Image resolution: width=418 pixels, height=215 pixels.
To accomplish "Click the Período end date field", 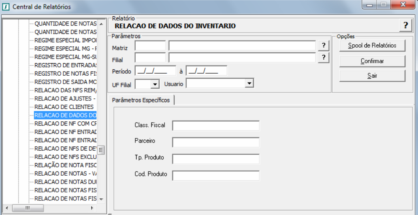I will 206,71.
